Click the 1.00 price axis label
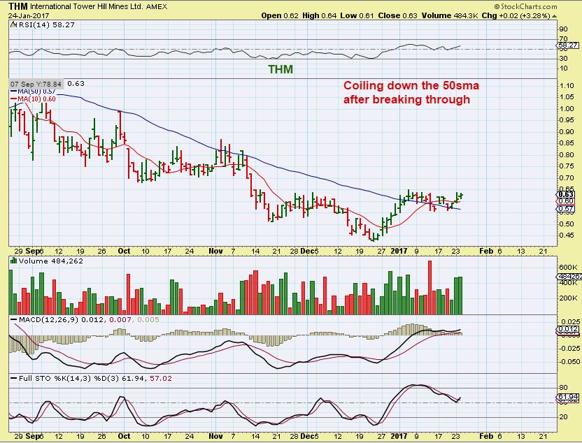582x443 pixels. tap(567, 108)
